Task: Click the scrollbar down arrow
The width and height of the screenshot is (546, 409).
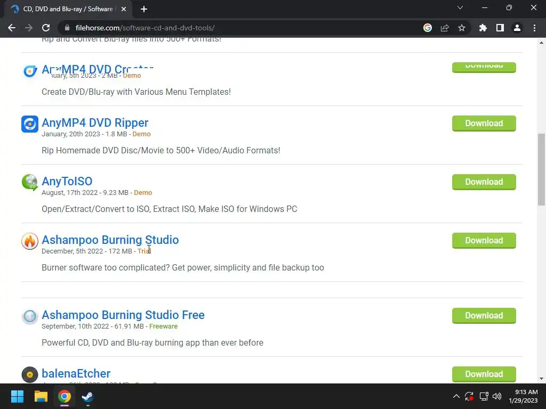Action: (541, 379)
